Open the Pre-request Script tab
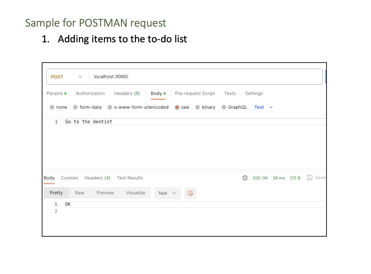Viewport: 371px width, 274px height. (195, 93)
